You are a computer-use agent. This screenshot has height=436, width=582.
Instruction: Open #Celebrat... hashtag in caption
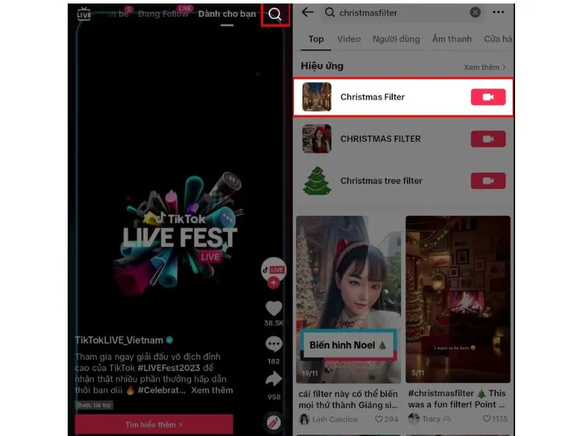162,390
